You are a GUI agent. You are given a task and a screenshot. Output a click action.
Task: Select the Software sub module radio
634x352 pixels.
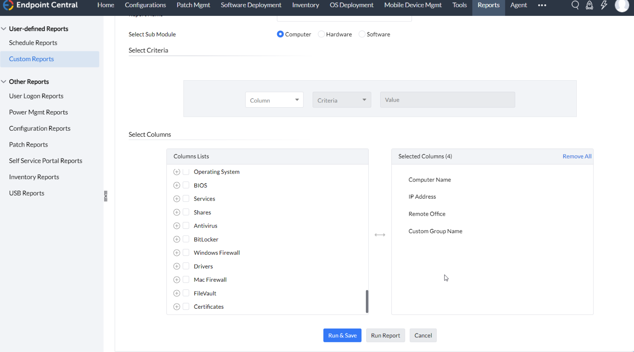[362, 34]
